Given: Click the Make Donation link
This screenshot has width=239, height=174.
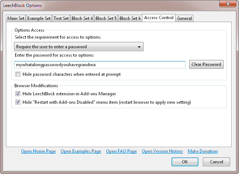Looking at the screenshot, I should [202, 151].
